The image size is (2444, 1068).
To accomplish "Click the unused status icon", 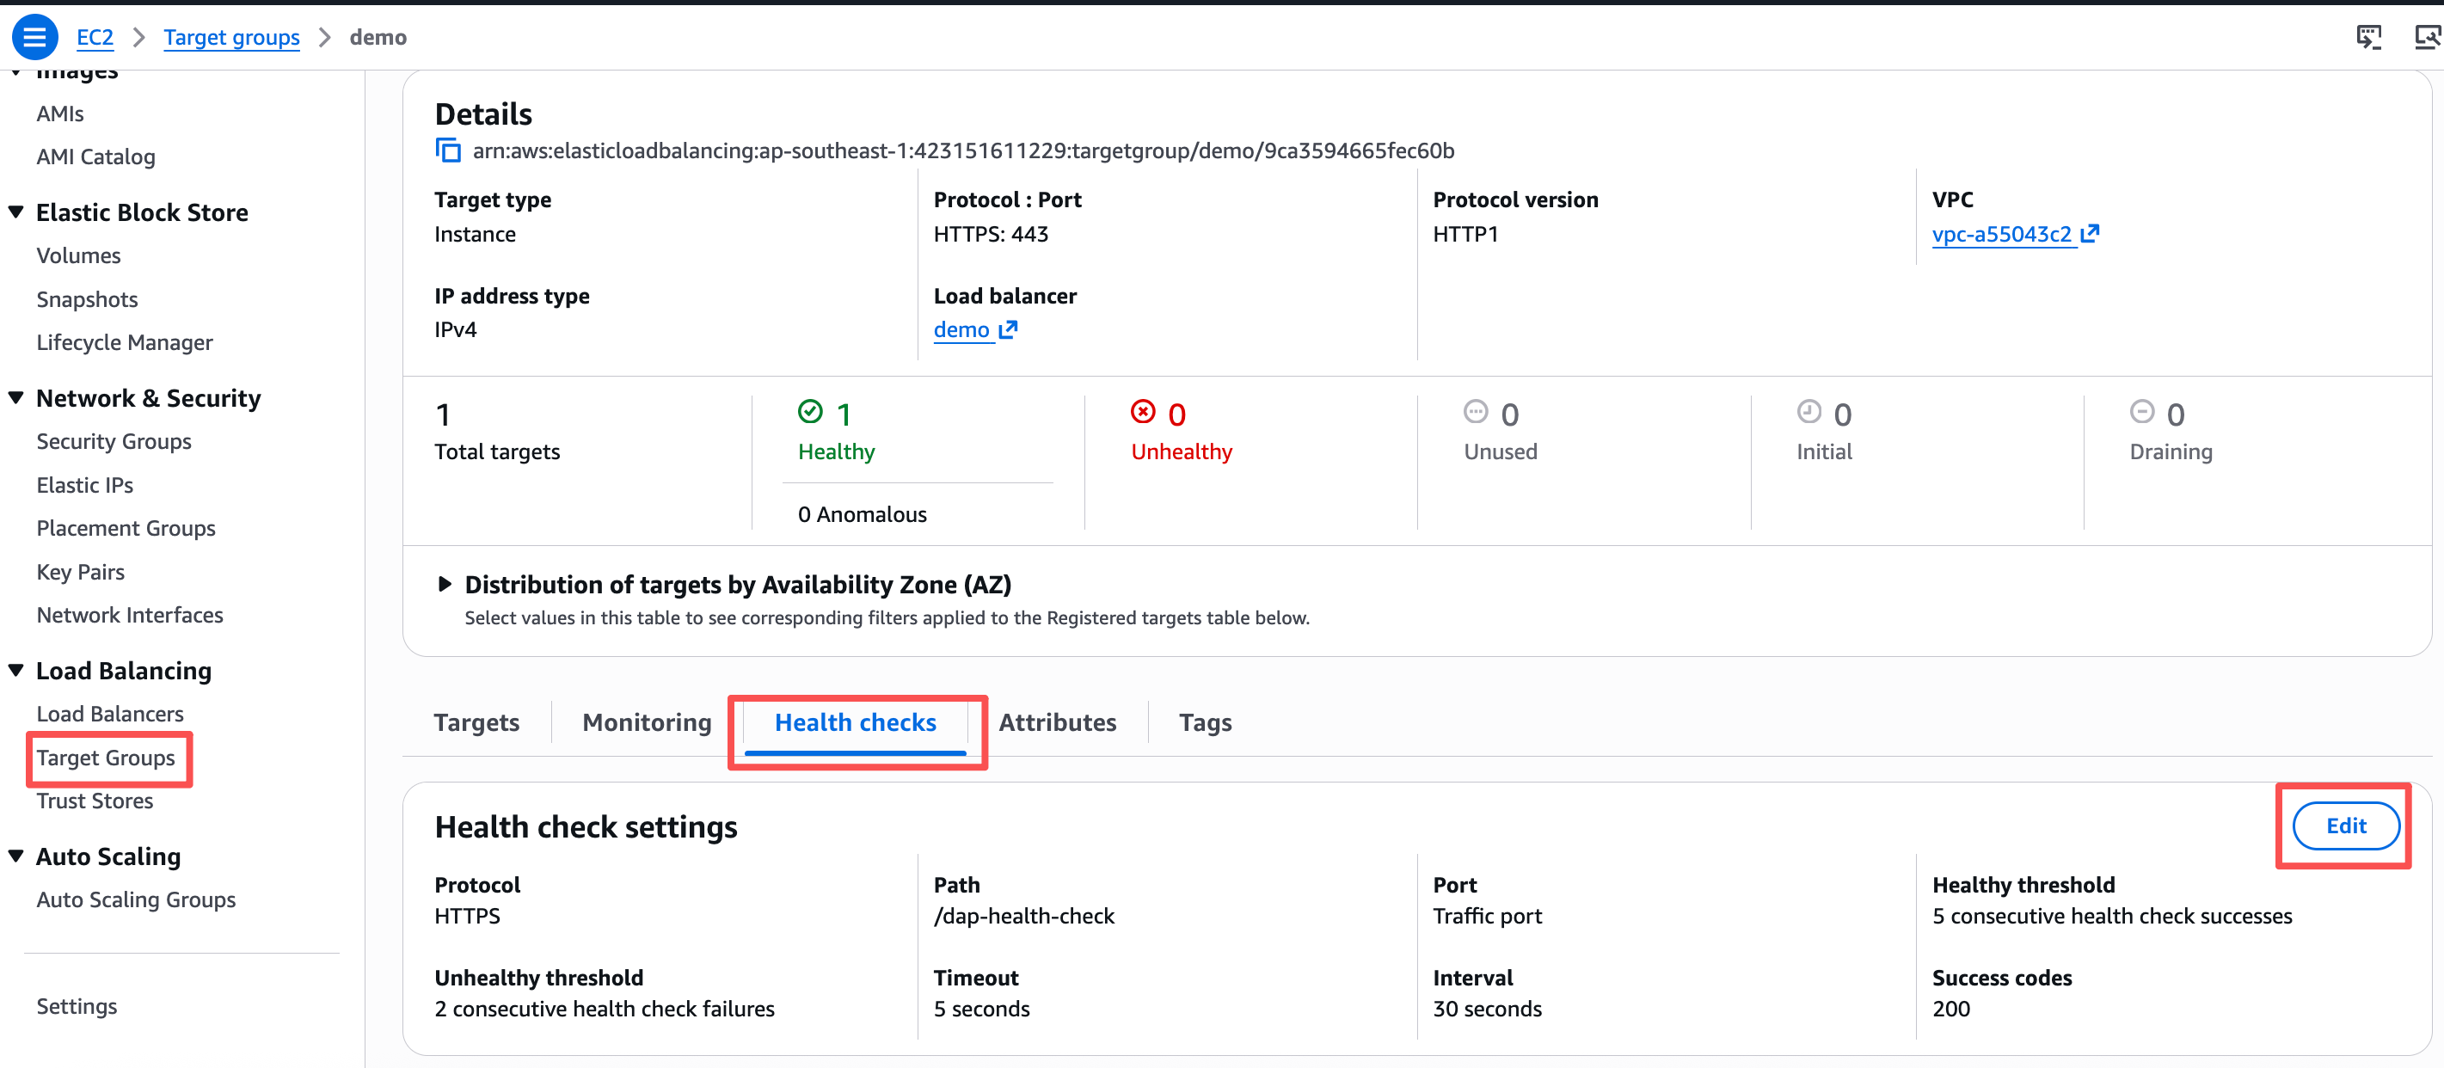I will pos(1477,412).
